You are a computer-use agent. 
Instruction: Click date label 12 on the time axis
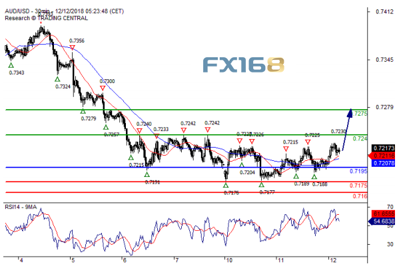[x=333, y=261]
